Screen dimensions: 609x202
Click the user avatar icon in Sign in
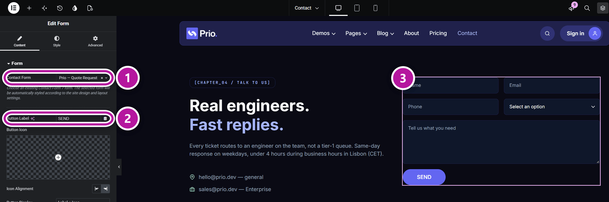point(595,33)
